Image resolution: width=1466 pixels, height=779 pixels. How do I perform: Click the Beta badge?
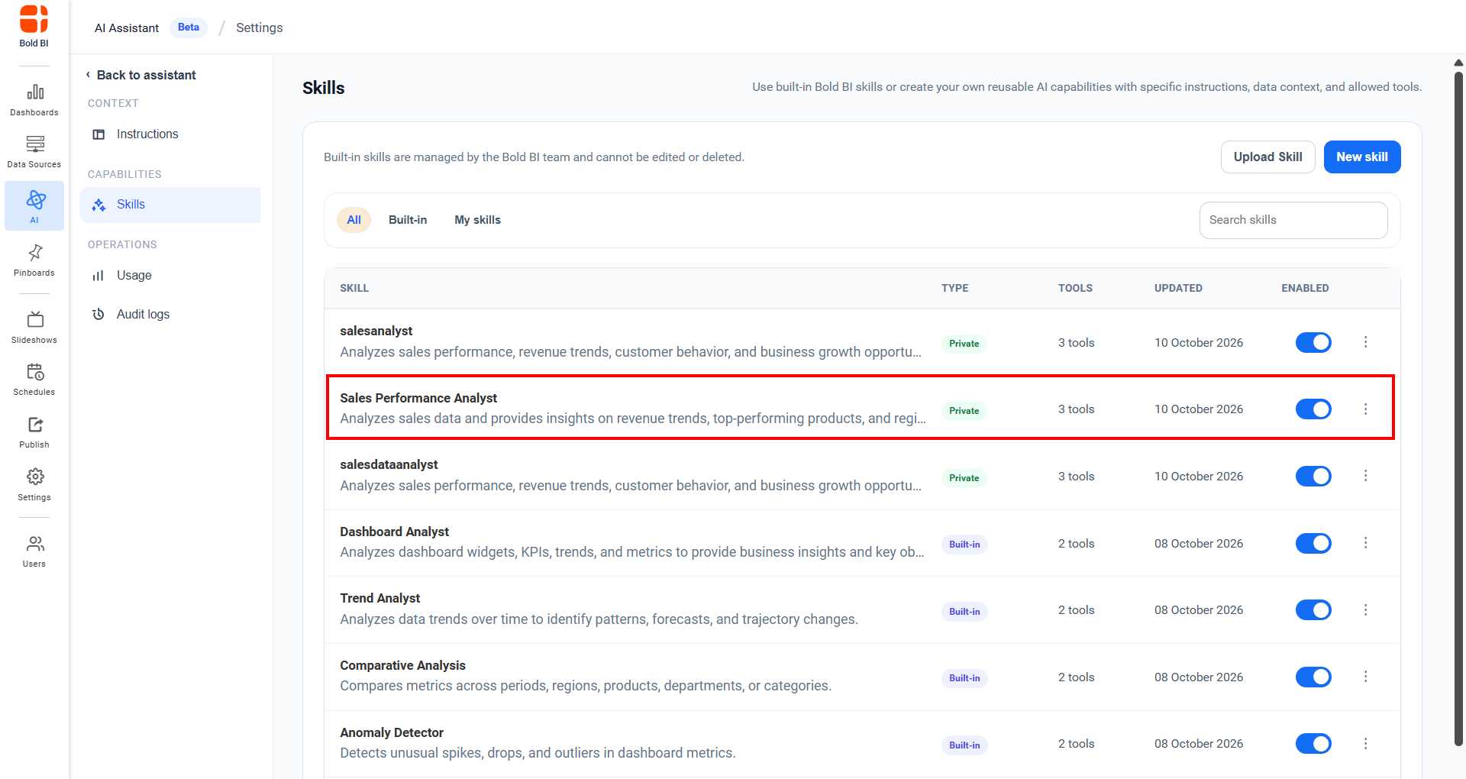click(189, 27)
